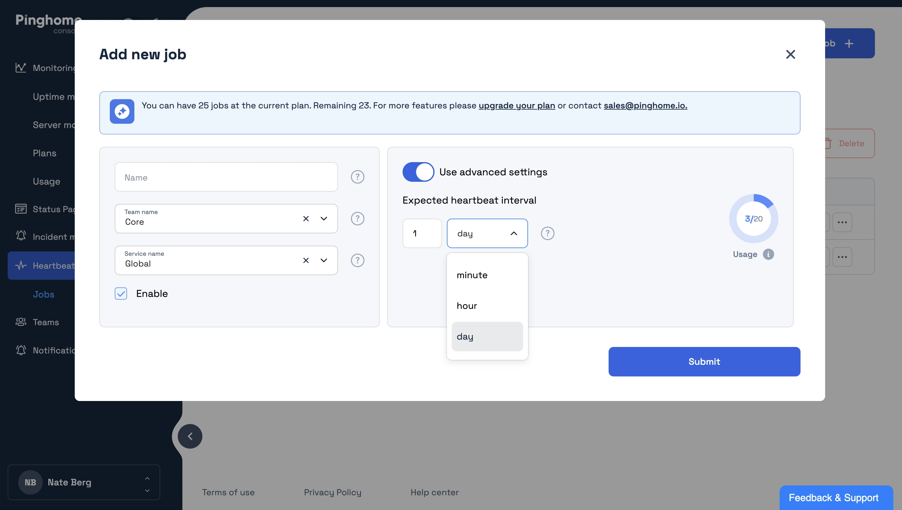
Task: Click the Heartbeat sidebar icon
Action: pyautogui.click(x=21, y=266)
